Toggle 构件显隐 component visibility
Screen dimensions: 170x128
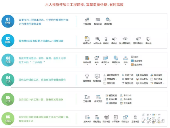(x=142, y=83)
